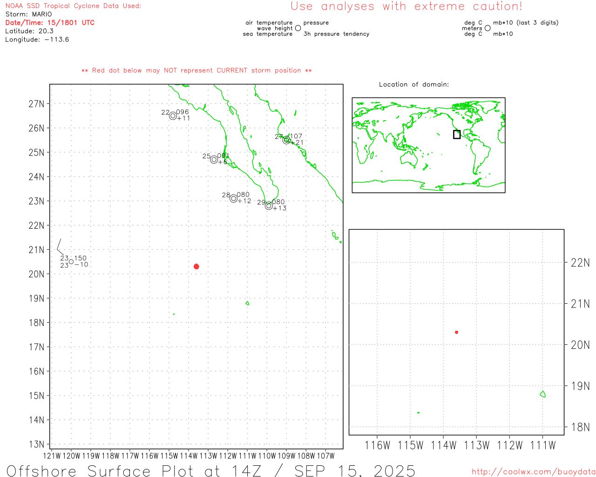Click the '-10' pressure tendency value
This screenshot has width=596, height=477.
click(x=81, y=265)
